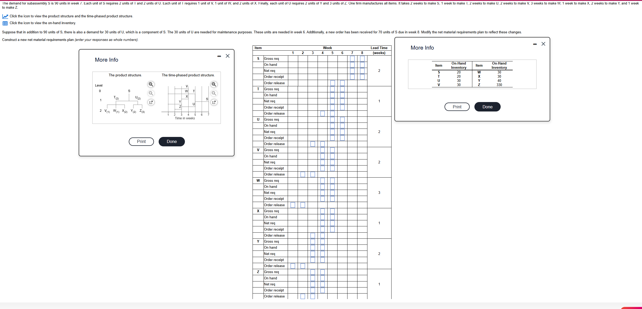This screenshot has height=309, width=642.
Task: Click the zoom-out magnifier beside the time-phased structure
Action: tap(214, 93)
